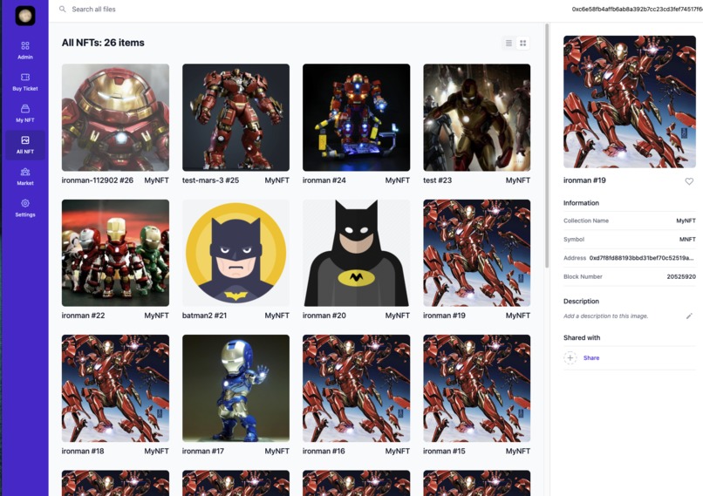Click 'ironman #19' title in details panel
Viewport: 703px width, 496px height.
584,180
